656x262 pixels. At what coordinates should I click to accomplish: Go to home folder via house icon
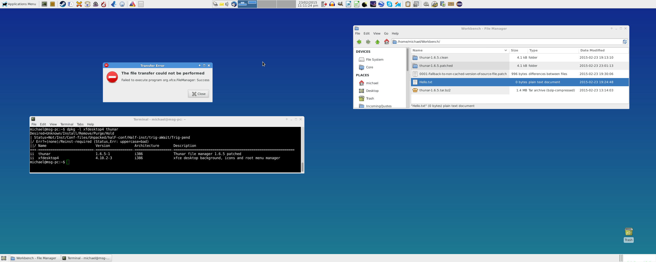(386, 42)
